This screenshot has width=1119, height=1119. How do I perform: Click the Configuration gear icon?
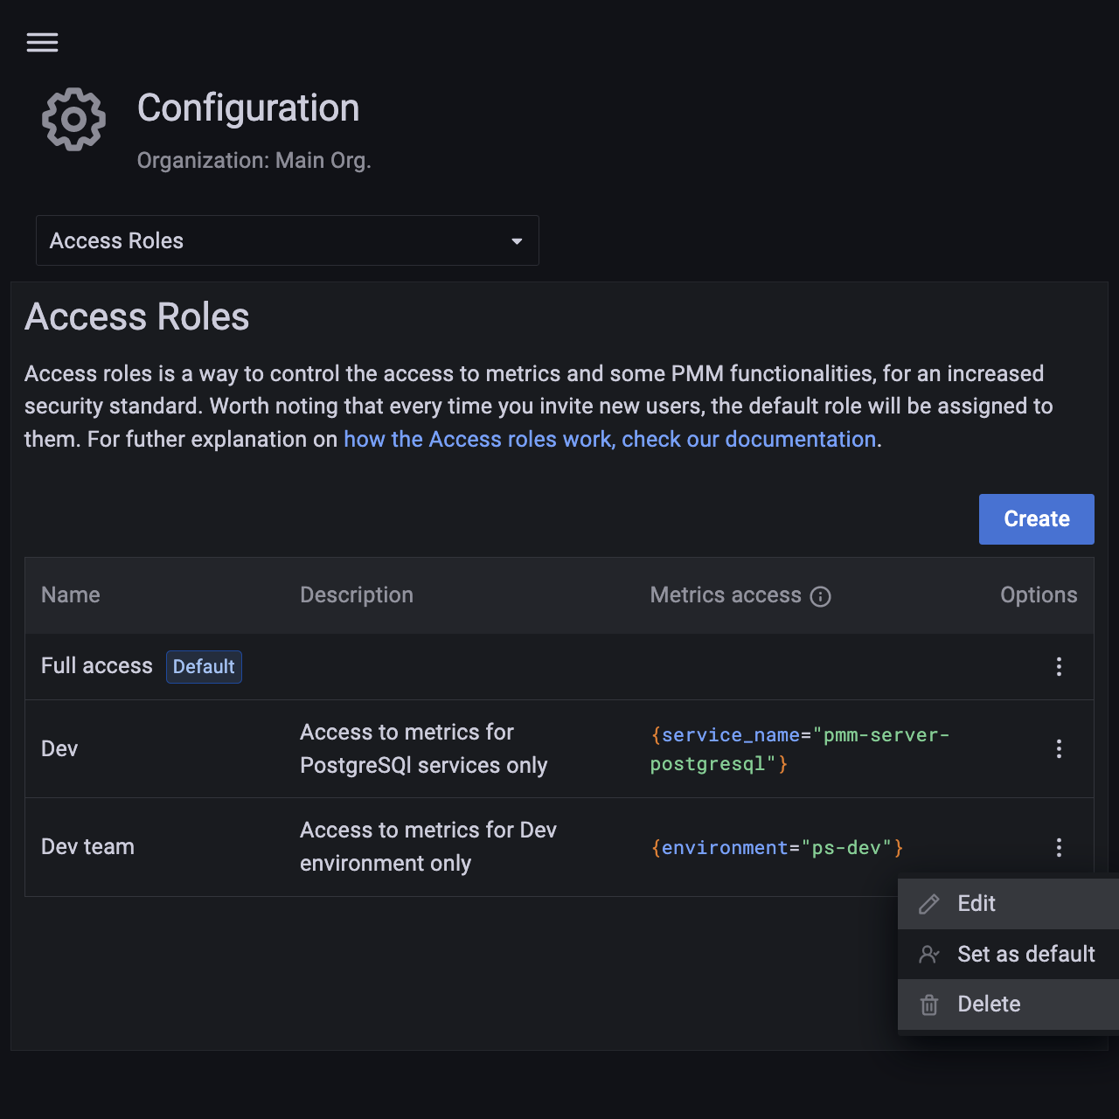click(x=74, y=119)
